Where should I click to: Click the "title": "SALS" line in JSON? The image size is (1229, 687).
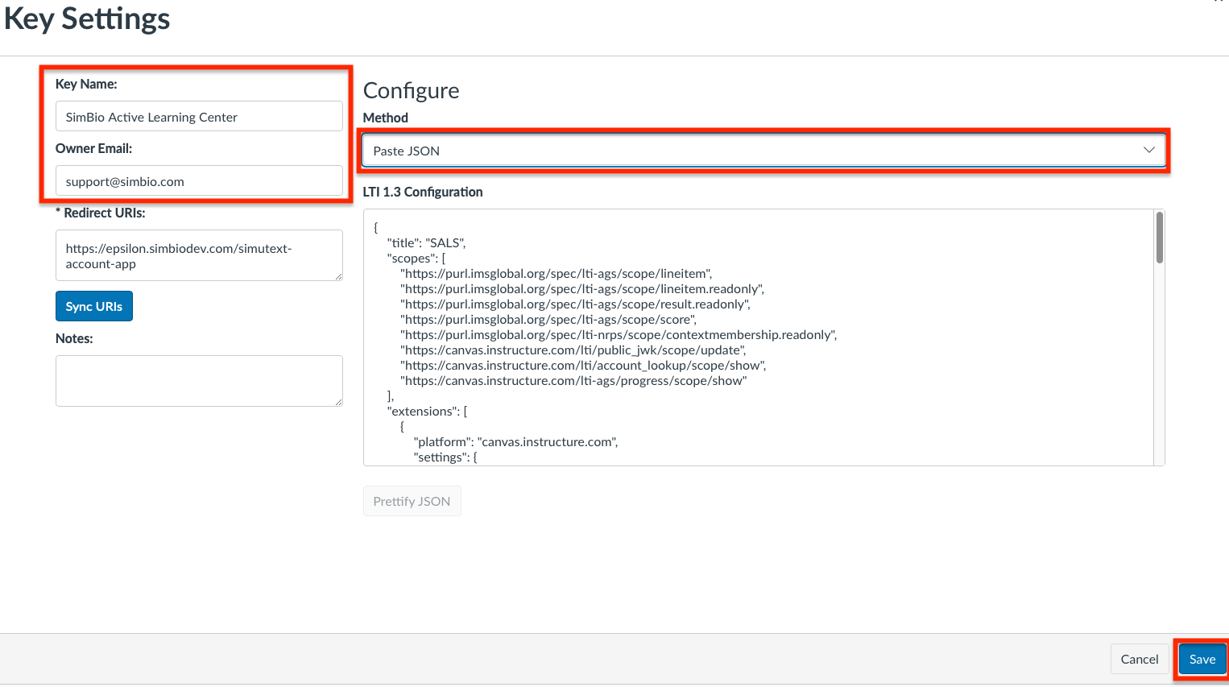coord(426,243)
